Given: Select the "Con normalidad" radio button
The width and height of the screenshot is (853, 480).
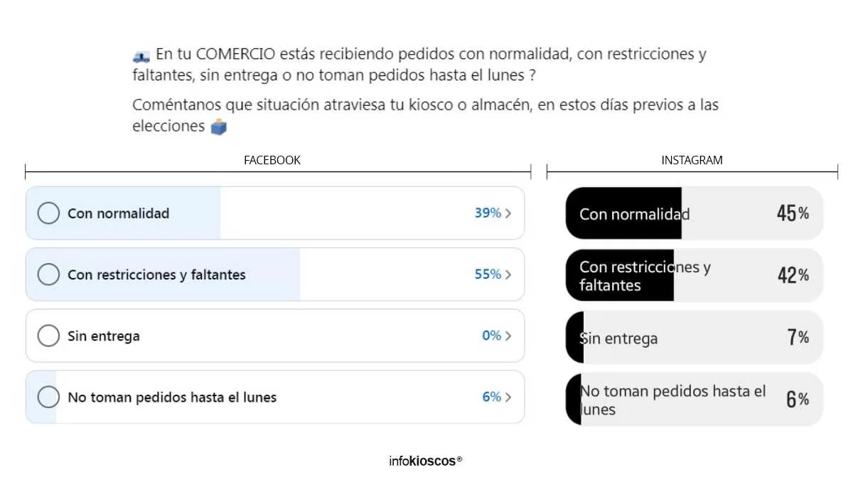Looking at the screenshot, I should (x=48, y=213).
